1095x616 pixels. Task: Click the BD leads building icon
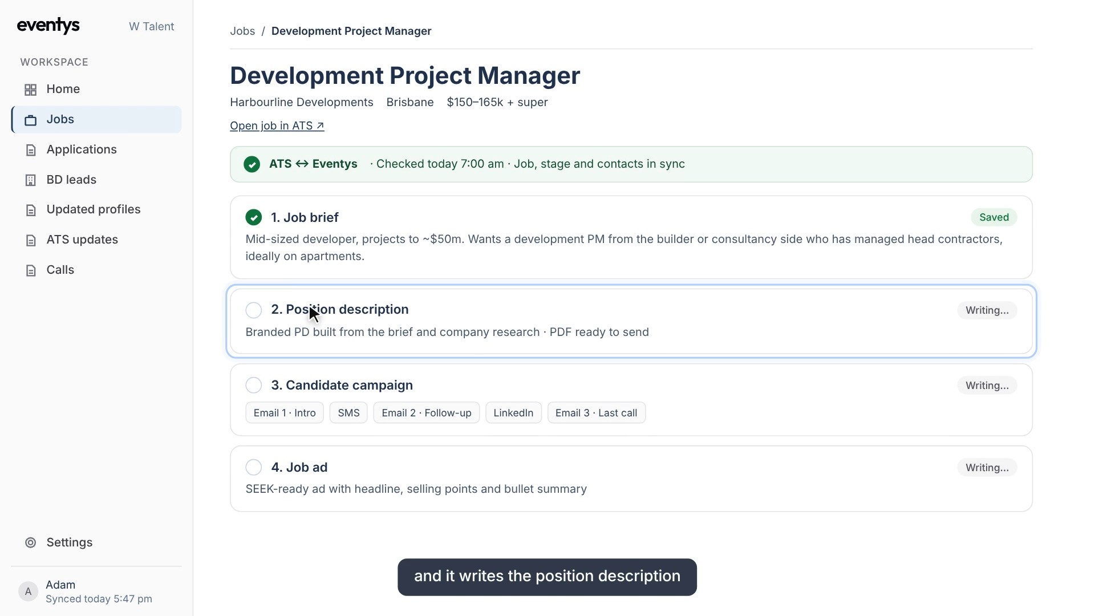click(x=31, y=180)
